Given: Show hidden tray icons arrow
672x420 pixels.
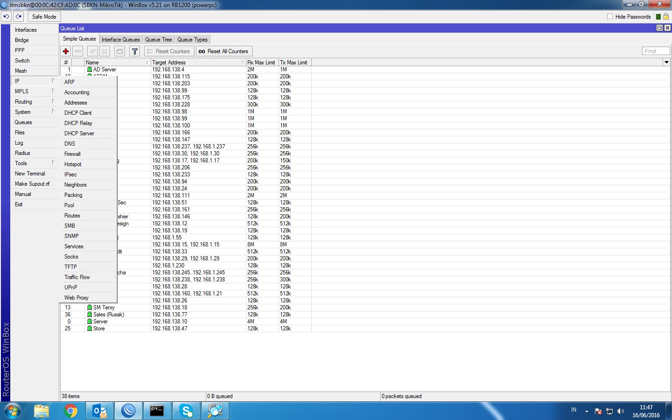Looking at the screenshot, I should [x=587, y=411].
